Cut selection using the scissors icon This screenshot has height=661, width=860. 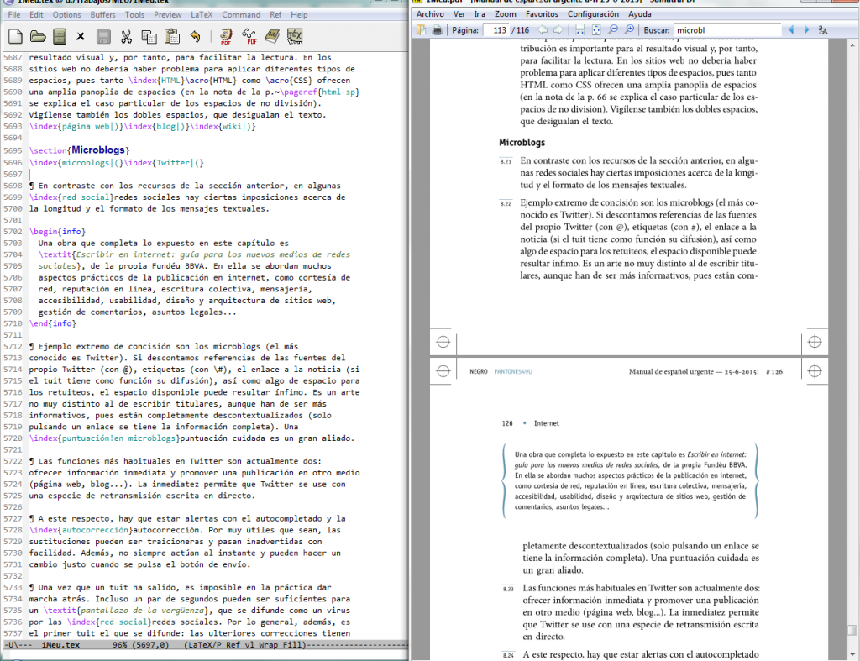point(127,36)
